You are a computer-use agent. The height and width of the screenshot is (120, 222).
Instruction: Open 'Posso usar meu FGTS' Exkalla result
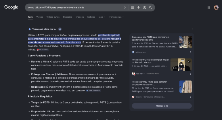(149, 83)
